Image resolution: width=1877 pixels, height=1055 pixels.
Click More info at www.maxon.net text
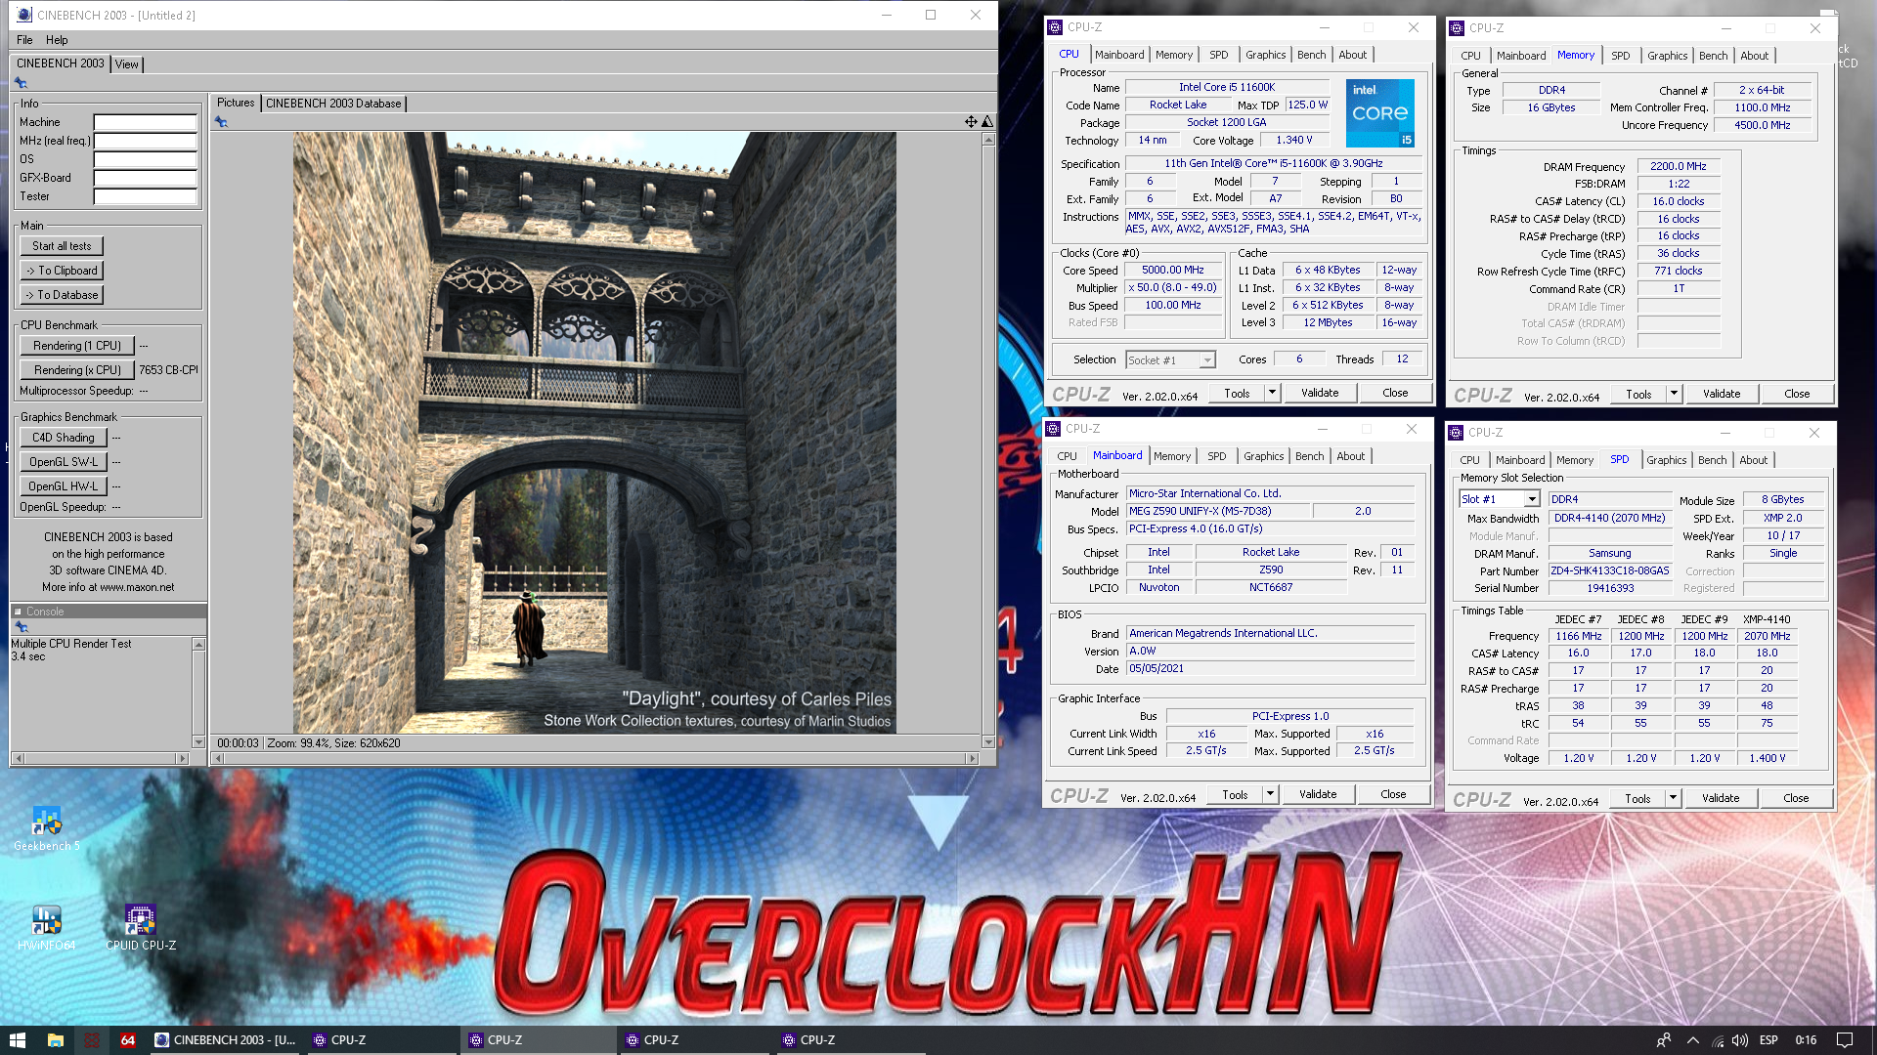[x=108, y=587]
